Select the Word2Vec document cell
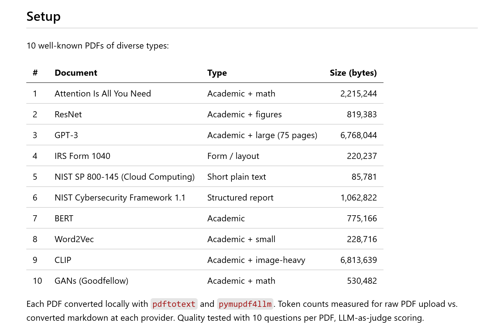478x334 pixels. (74, 239)
